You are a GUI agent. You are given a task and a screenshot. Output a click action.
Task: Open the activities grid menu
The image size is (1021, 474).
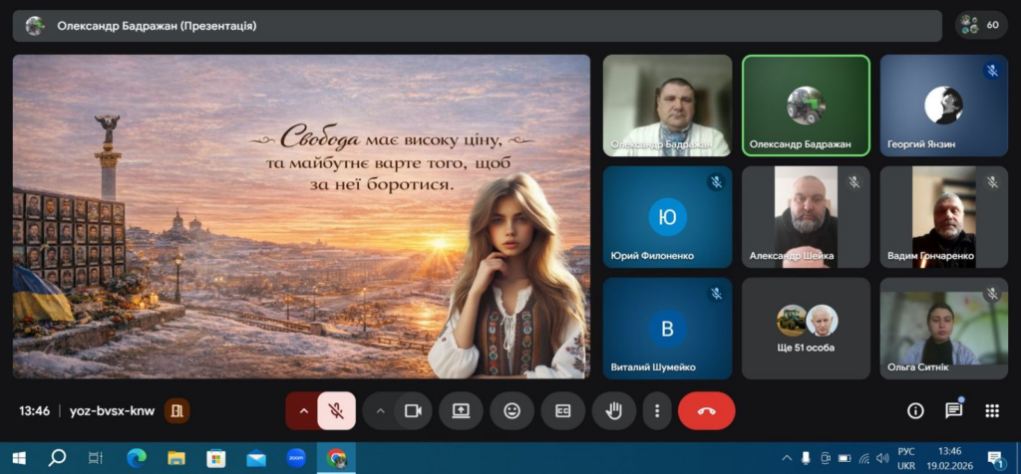(x=991, y=410)
